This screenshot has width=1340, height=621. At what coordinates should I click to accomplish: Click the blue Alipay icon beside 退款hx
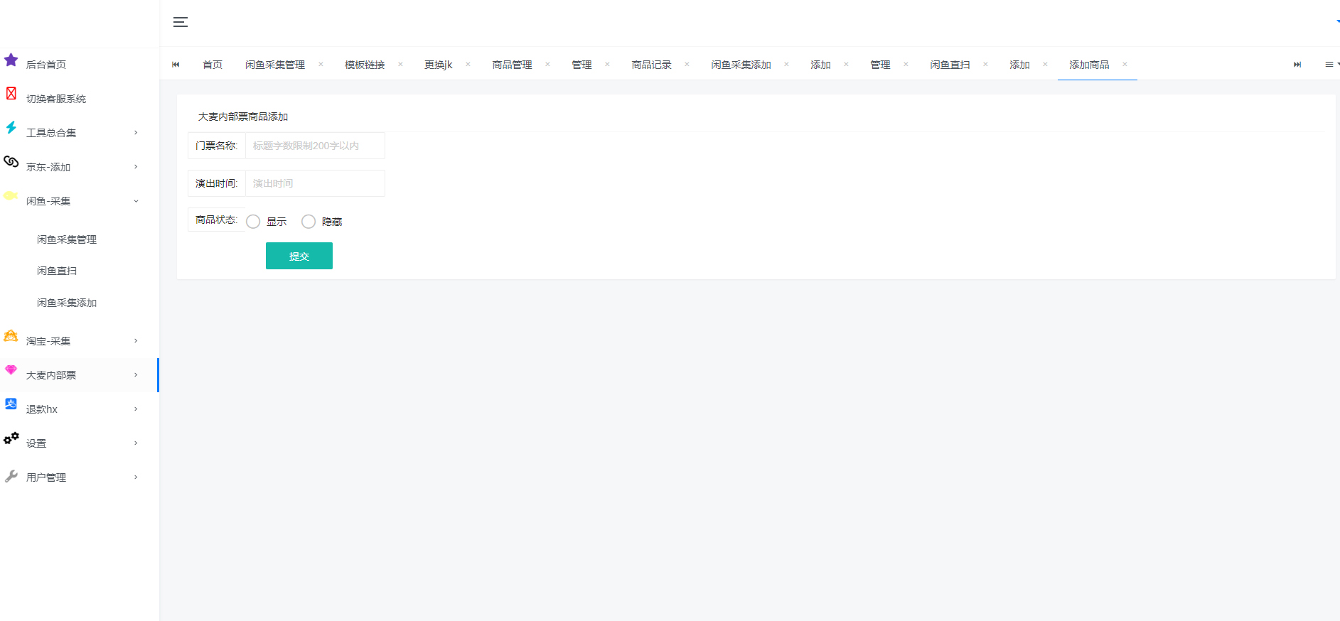[11, 404]
